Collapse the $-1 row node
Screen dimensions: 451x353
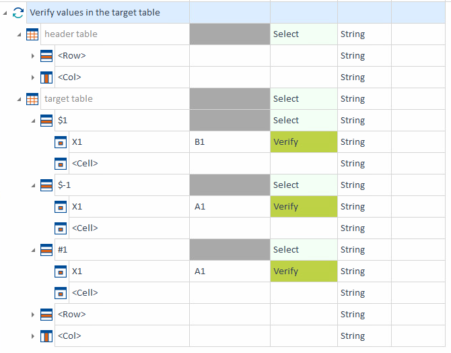[x=32, y=185]
